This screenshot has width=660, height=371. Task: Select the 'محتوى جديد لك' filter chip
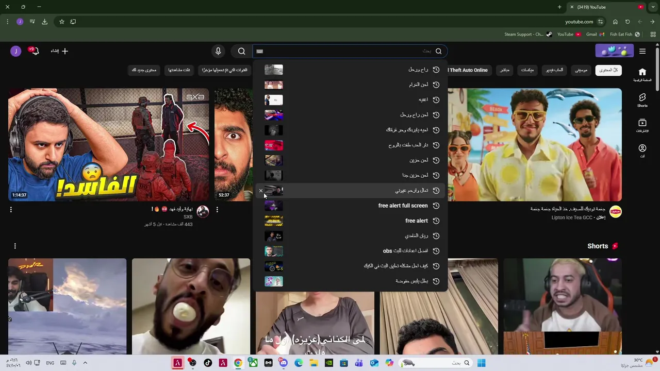[x=144, y=70]
